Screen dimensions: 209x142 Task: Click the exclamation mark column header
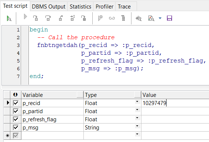click(x=16, y=95)
